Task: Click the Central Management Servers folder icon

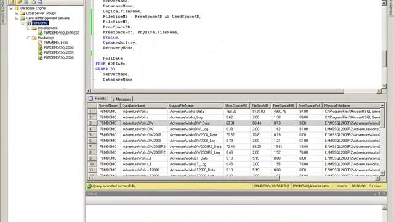Action: 23,18
